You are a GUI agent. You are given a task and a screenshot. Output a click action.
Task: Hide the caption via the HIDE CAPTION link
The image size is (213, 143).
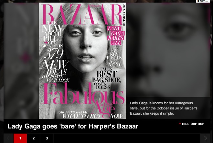click(193, 124)
